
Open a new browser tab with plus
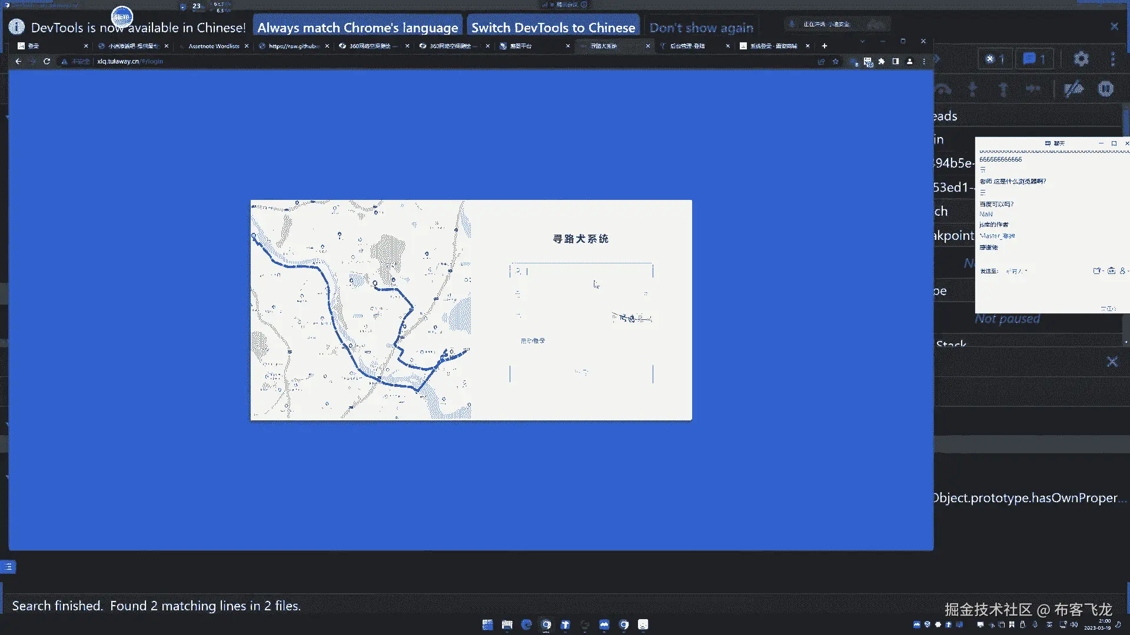pyautogui.click(x=825, y=46)
